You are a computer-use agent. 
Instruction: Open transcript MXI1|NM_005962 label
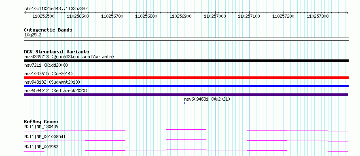click(41, 147)
